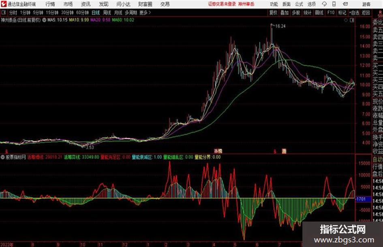Click the 现价 row in the right sidebar
The width and height of the screenshot is (383, 247).
(x=378, y=101)
